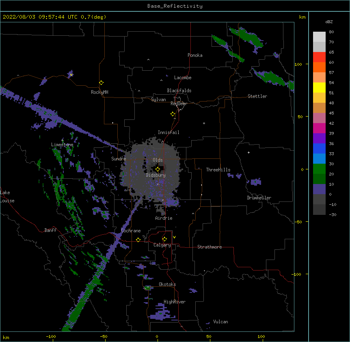
Task: Click the purple 39–36 dBZ legend swatch
Action: 319,139
